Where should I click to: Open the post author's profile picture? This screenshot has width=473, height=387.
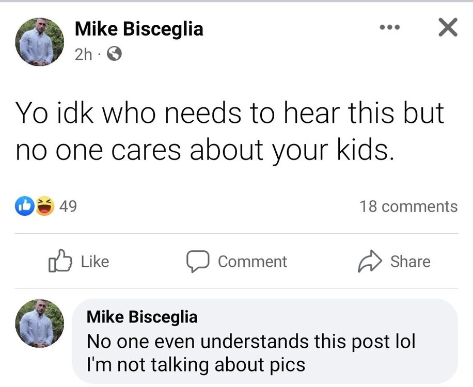[x=40, y=42]
